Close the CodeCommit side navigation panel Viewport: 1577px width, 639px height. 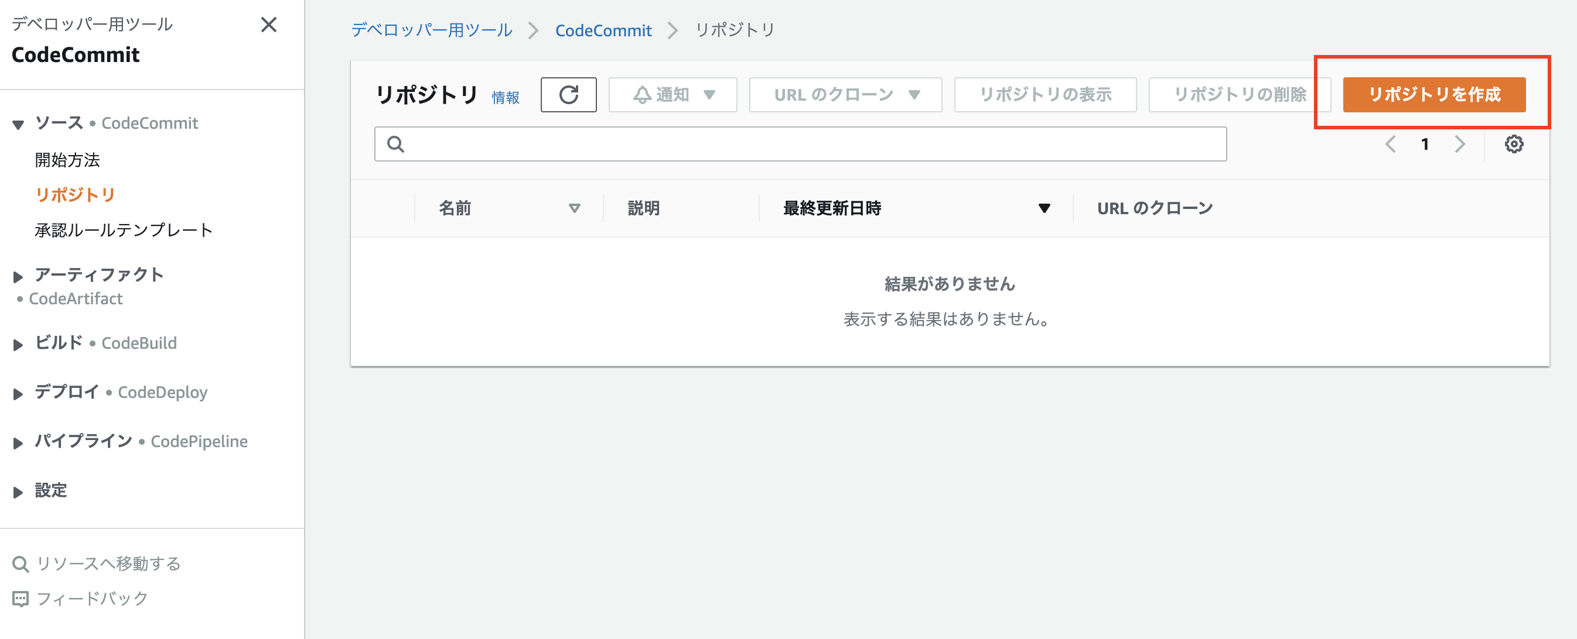click(x=269, y=25)
